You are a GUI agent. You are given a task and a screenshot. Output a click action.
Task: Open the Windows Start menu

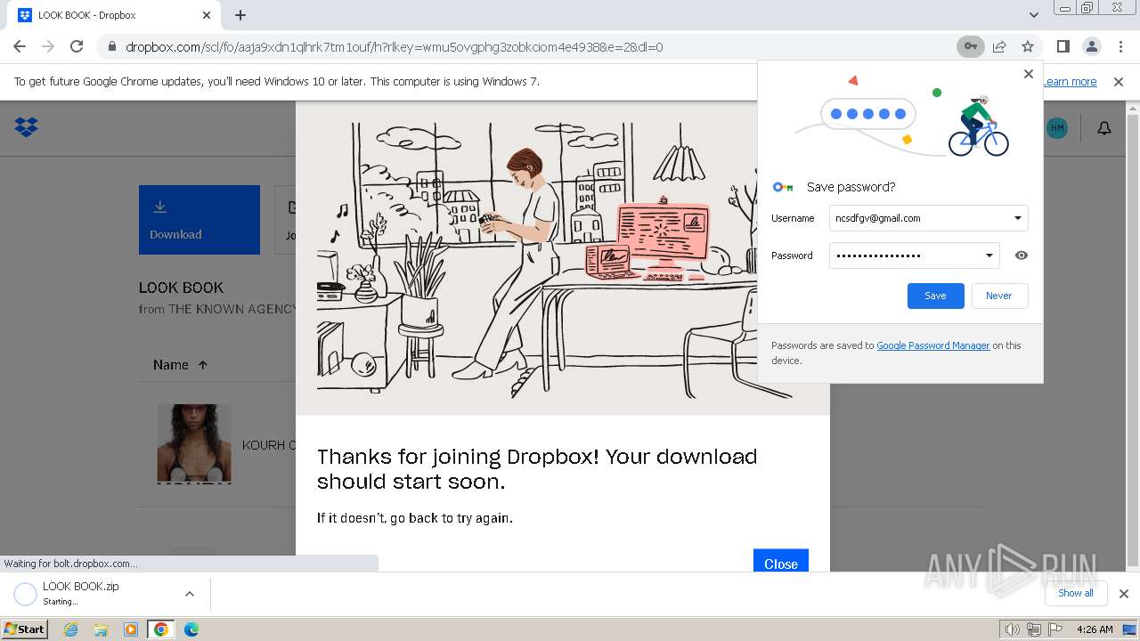pyautogui.click(x=24, y=629)
